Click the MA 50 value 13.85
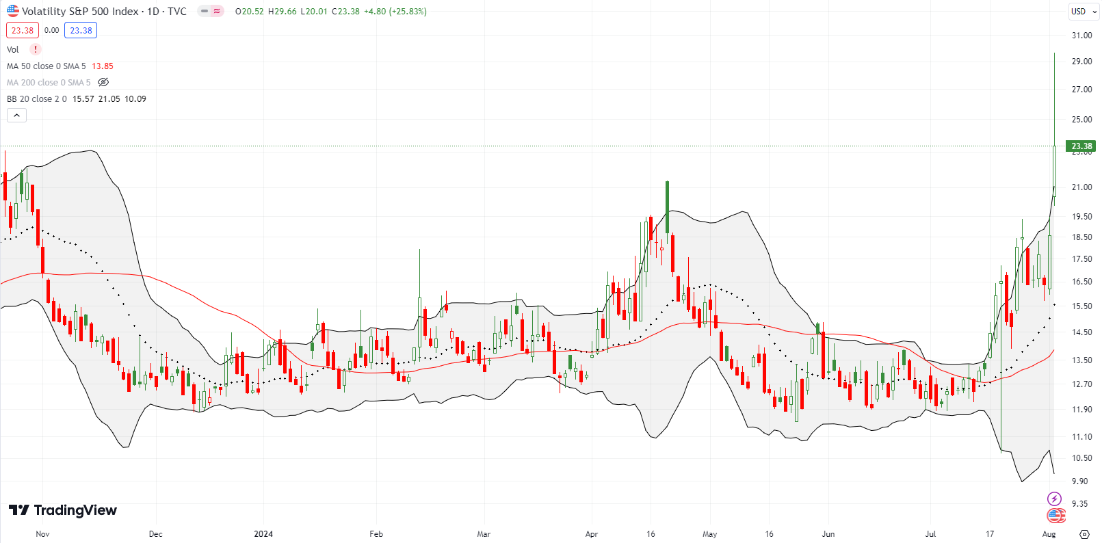Screen dimensions: 1102x543 (103, 66)
